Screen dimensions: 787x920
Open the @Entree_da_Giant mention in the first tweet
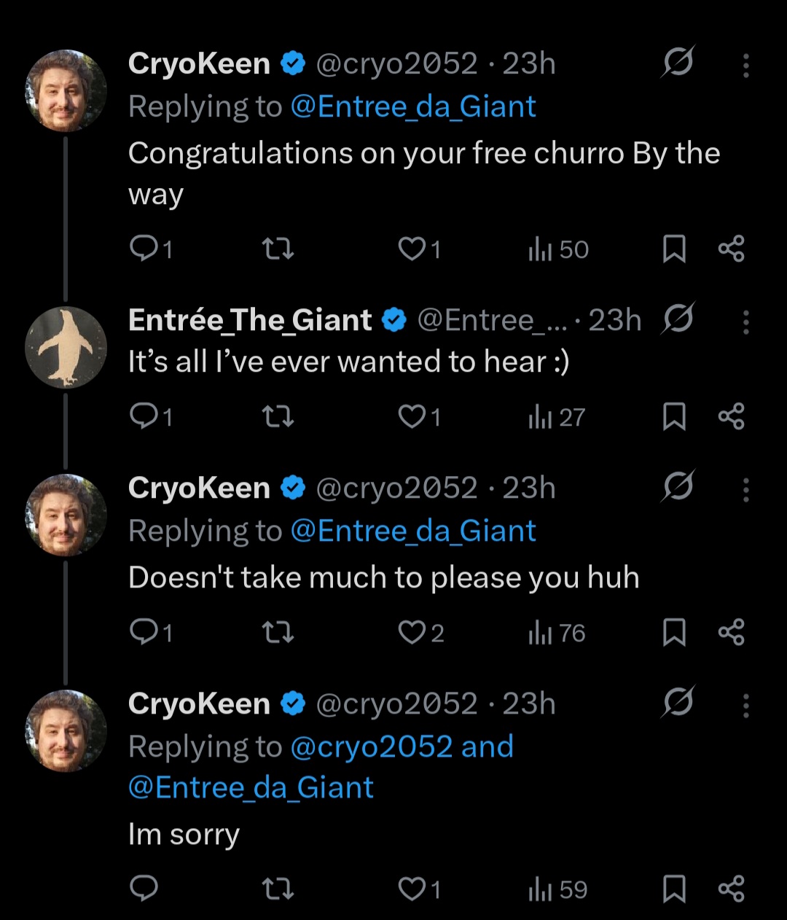pyautogui.click(x=413, y=107)
